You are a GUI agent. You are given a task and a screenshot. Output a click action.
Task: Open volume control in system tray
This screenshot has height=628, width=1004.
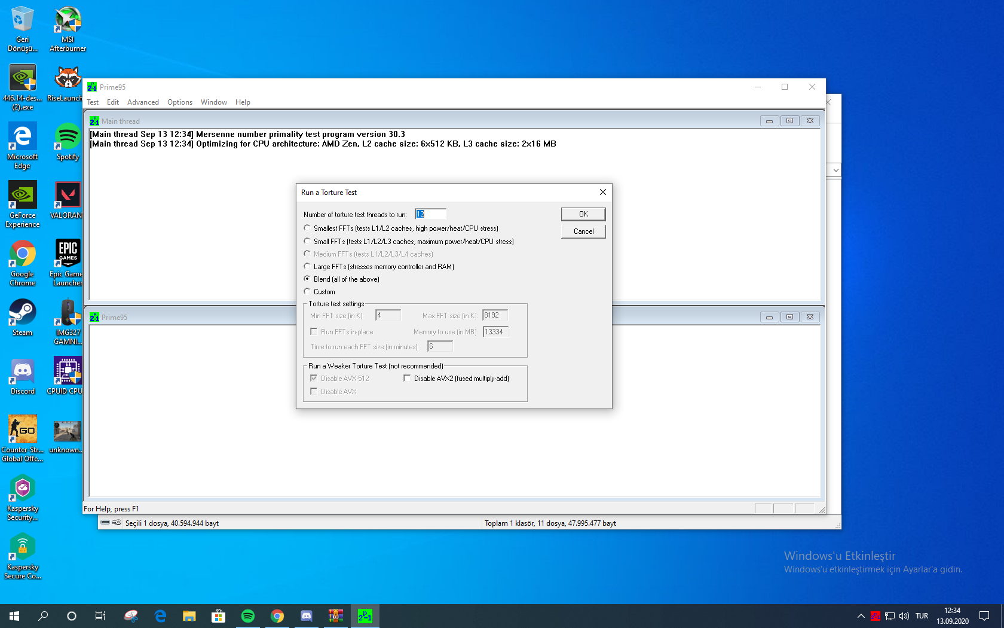coord(904,616)
